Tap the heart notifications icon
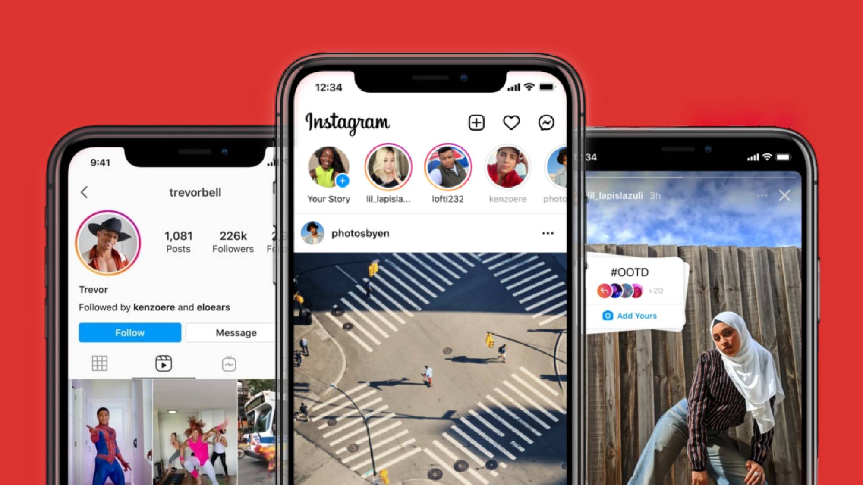 point(512,123)
